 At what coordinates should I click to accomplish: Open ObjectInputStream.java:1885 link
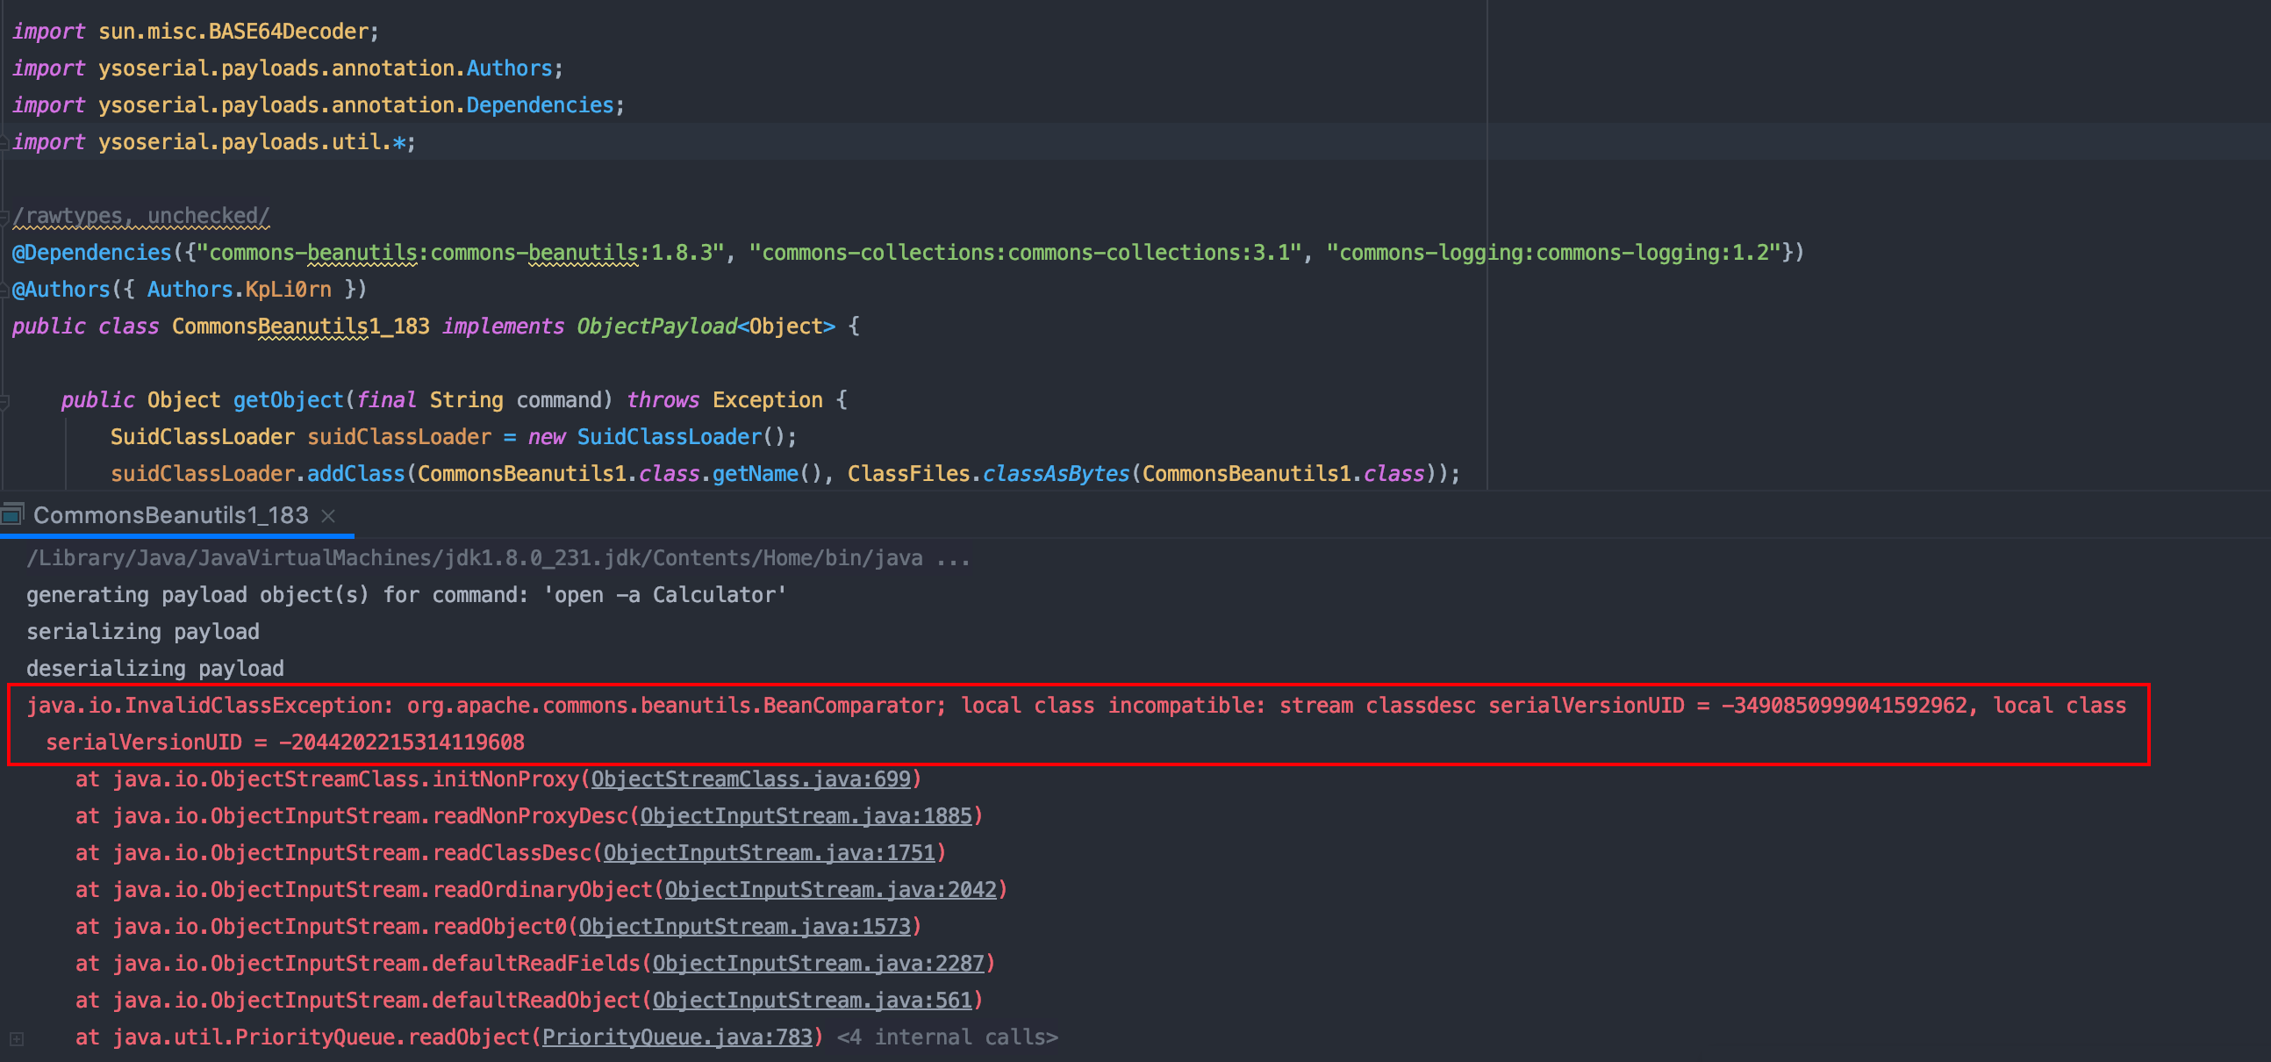pos(806,817)
